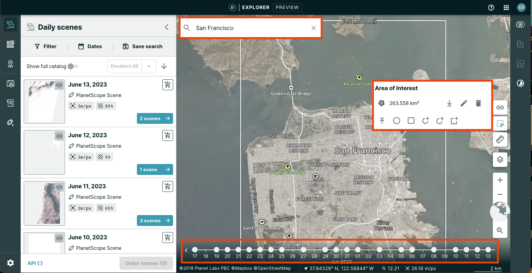Select the add rectangle AOI tool
This screenshot has width=532, height=273.
pyautogui.click(x=454, y=121)
